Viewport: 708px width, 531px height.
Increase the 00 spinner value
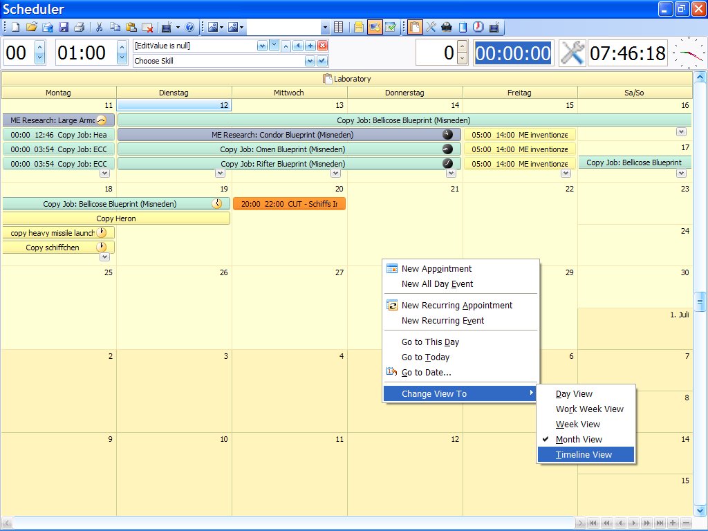[x=39, y=47]
